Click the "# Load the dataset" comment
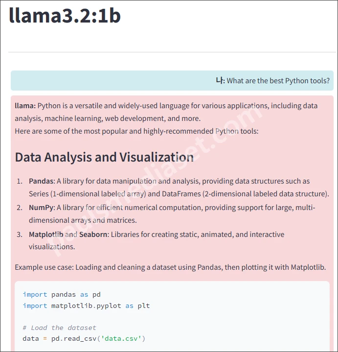 pyautogui.click(x=59, y=328)
